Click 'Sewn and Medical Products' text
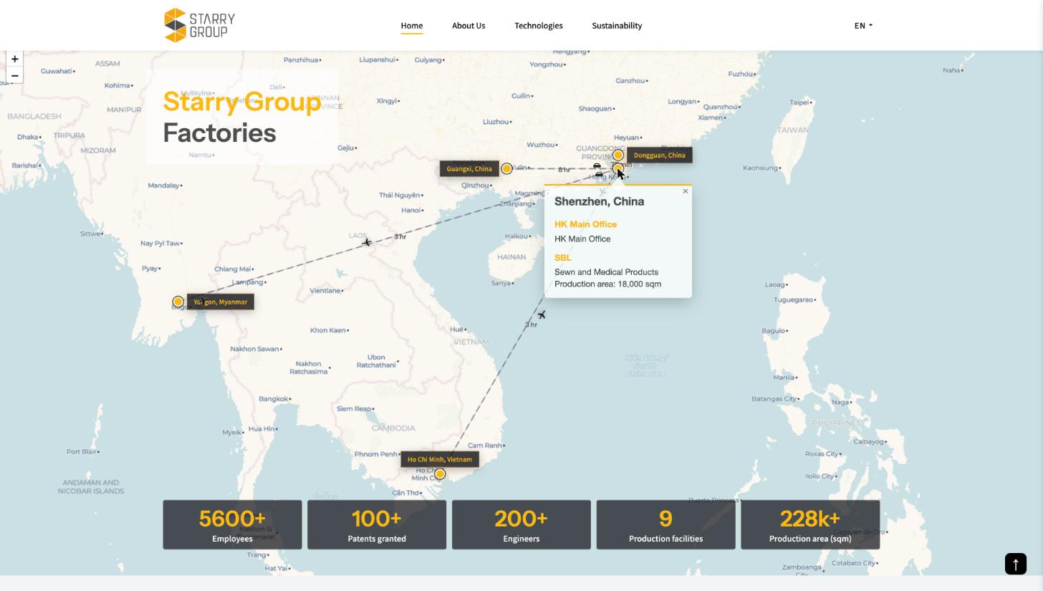Screen dimensions: 1043x591 coord(606,272)
